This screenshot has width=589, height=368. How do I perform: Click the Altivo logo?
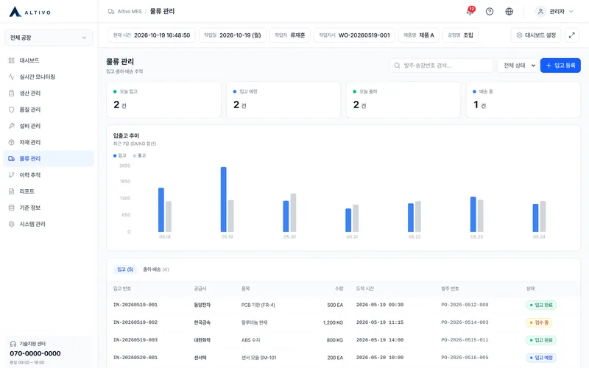(29, 12)
